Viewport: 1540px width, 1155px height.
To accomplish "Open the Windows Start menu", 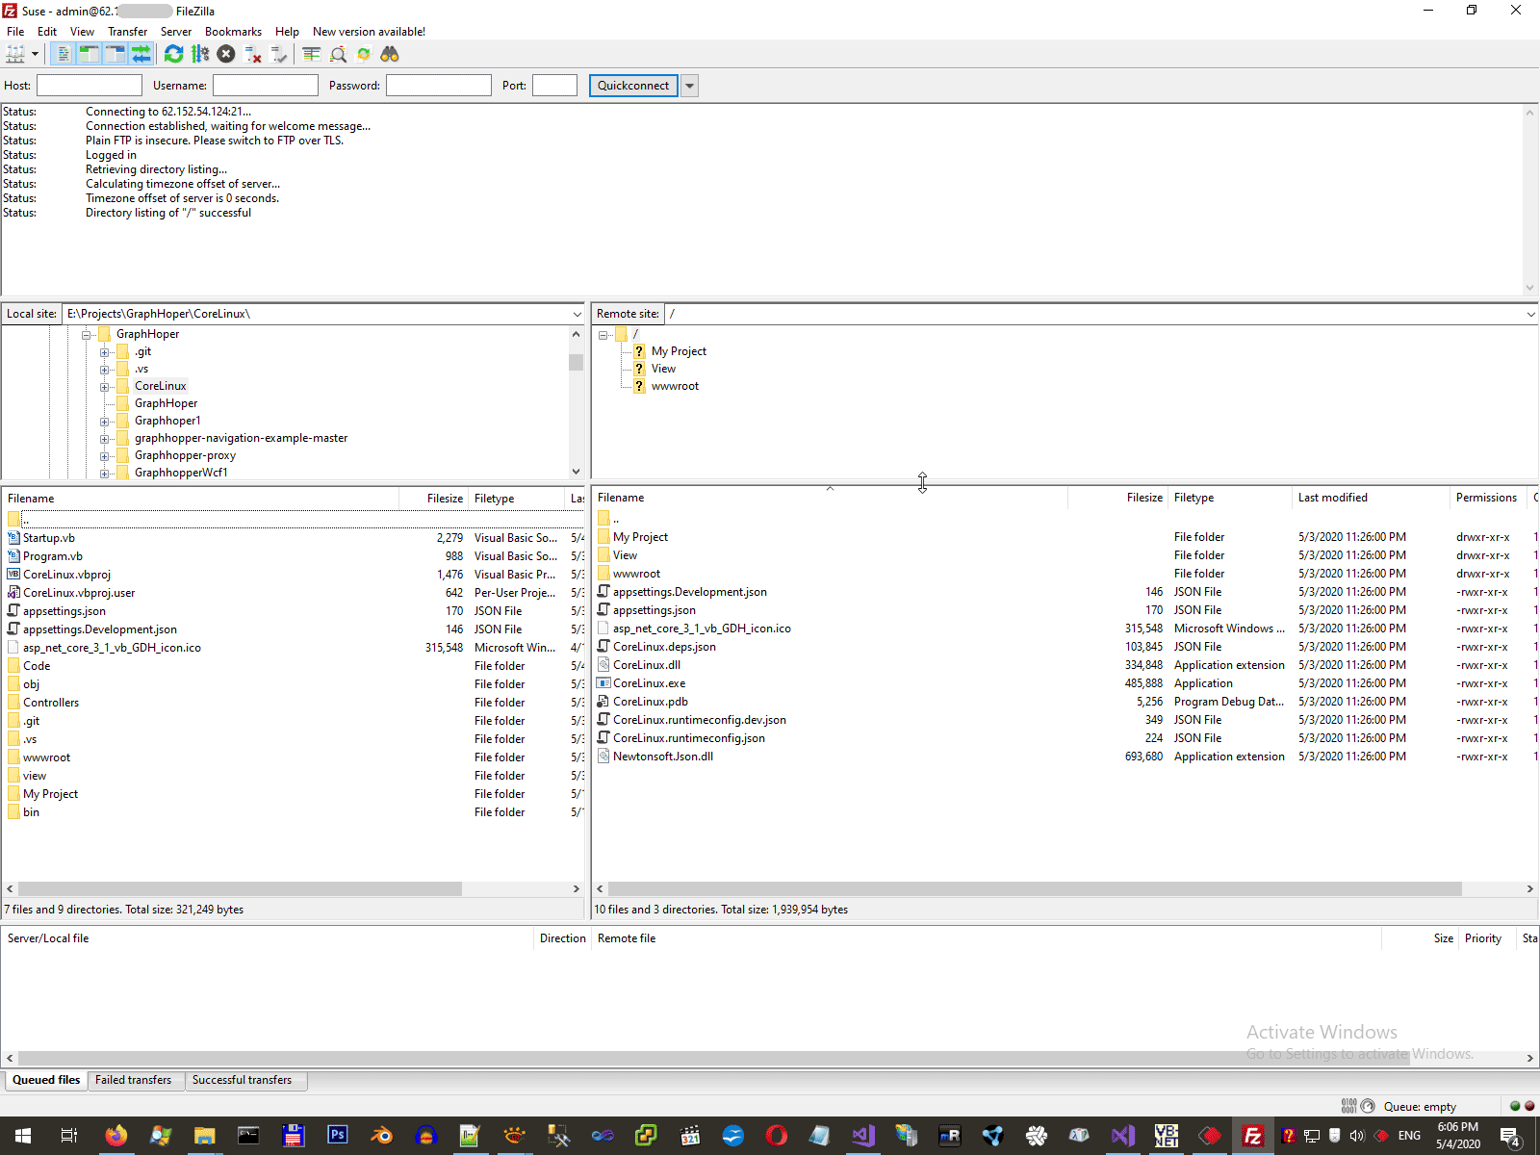I will click(23, 1136).
